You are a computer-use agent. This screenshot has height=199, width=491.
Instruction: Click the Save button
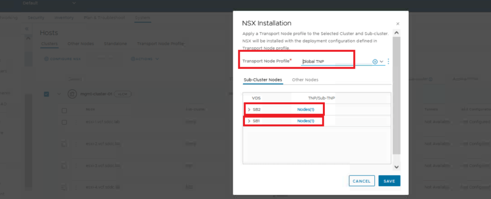pyautogui.click(x=389, y=181)
